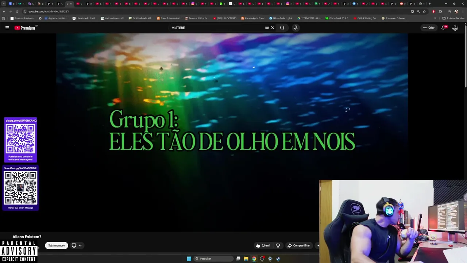Open the Windows Start button
This screenshot has height=263, width=467.
[x=189, y=259]
